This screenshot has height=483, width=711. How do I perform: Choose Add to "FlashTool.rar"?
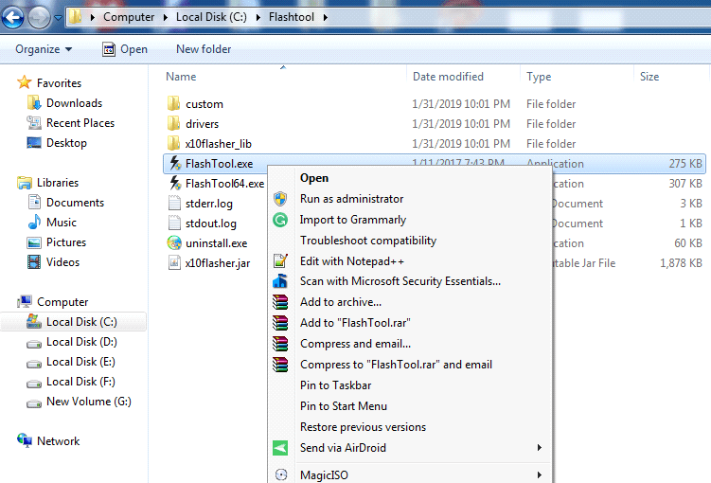[410, 323]
